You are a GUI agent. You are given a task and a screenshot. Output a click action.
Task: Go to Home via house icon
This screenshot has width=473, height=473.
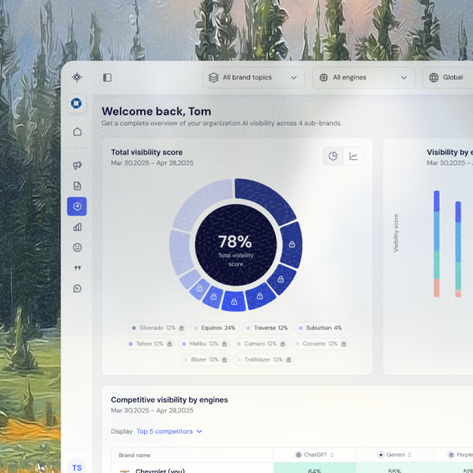77,132
